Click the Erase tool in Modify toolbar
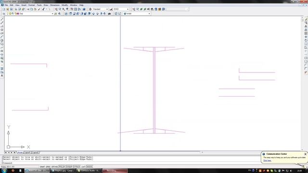The height and width of the screenshot is (173, 308). point(306,19)
